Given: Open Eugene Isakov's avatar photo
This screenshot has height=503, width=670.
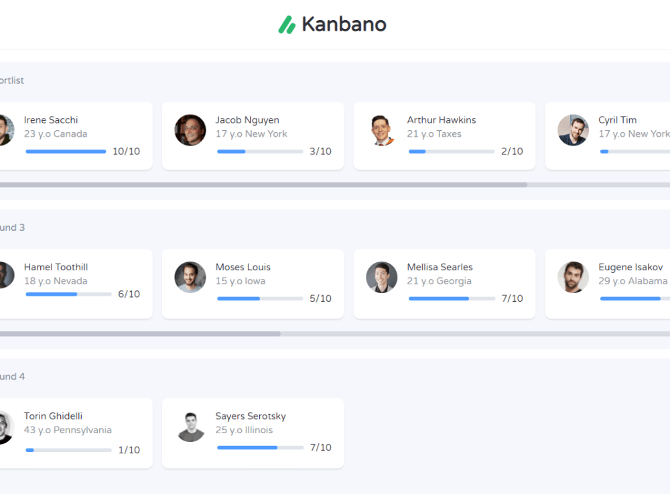Looking at the screenshot, I should pos(573,277).
